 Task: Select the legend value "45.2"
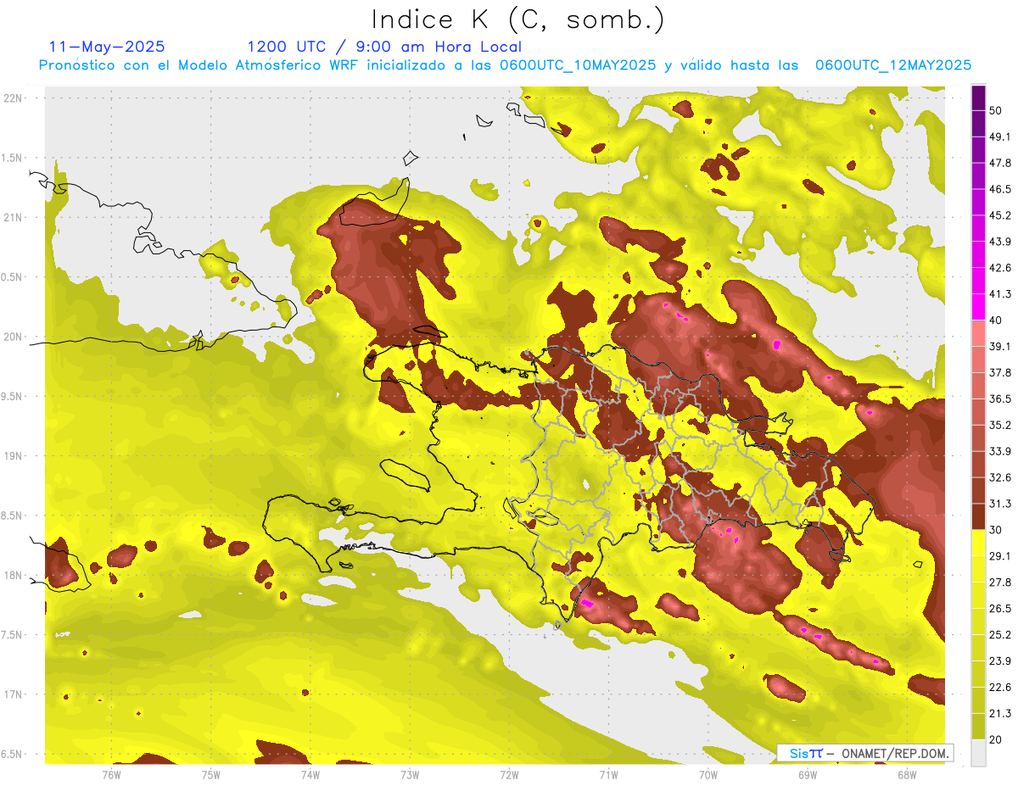pos(999,215)
